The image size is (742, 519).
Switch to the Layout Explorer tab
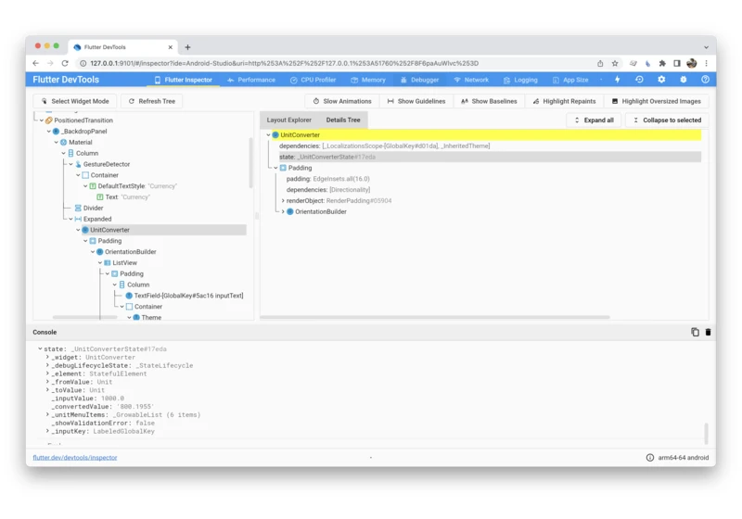coord(289,120)
